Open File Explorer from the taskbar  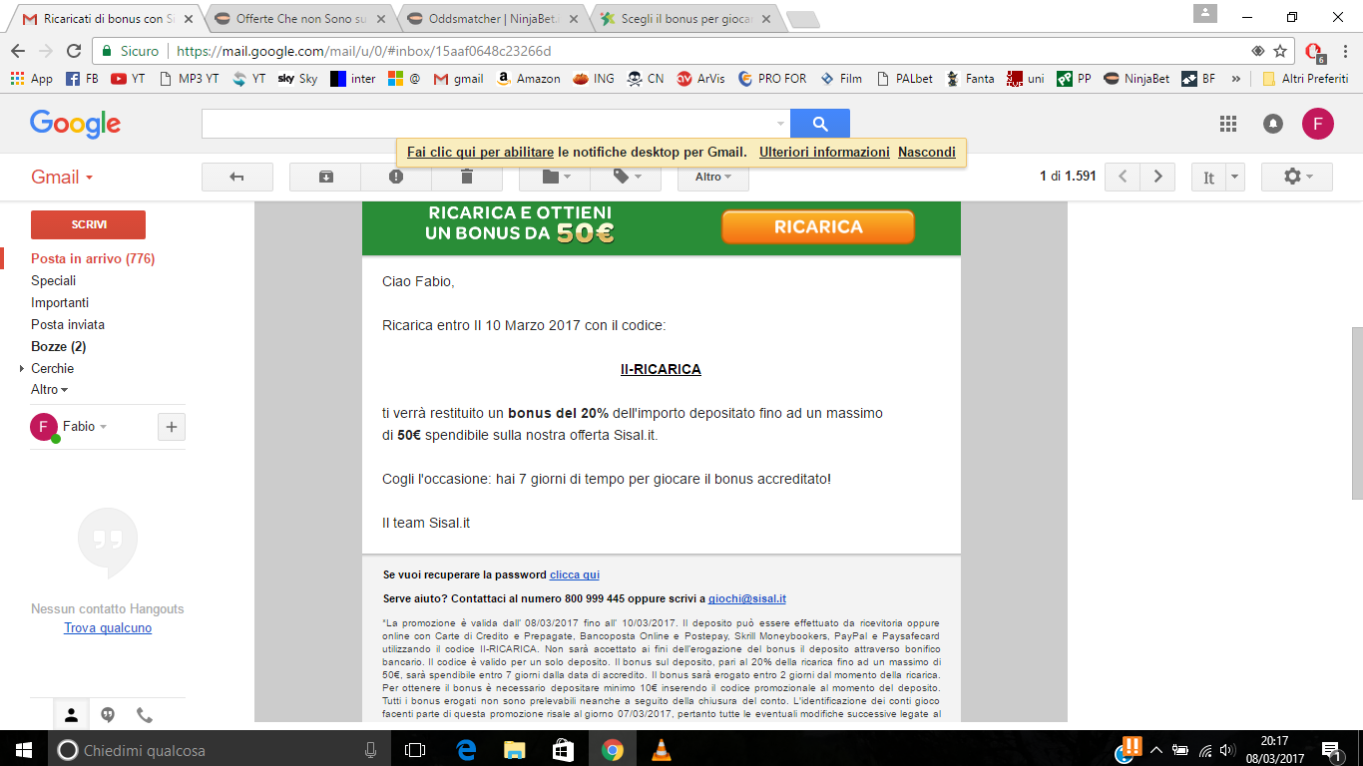(x=514, y=749)
